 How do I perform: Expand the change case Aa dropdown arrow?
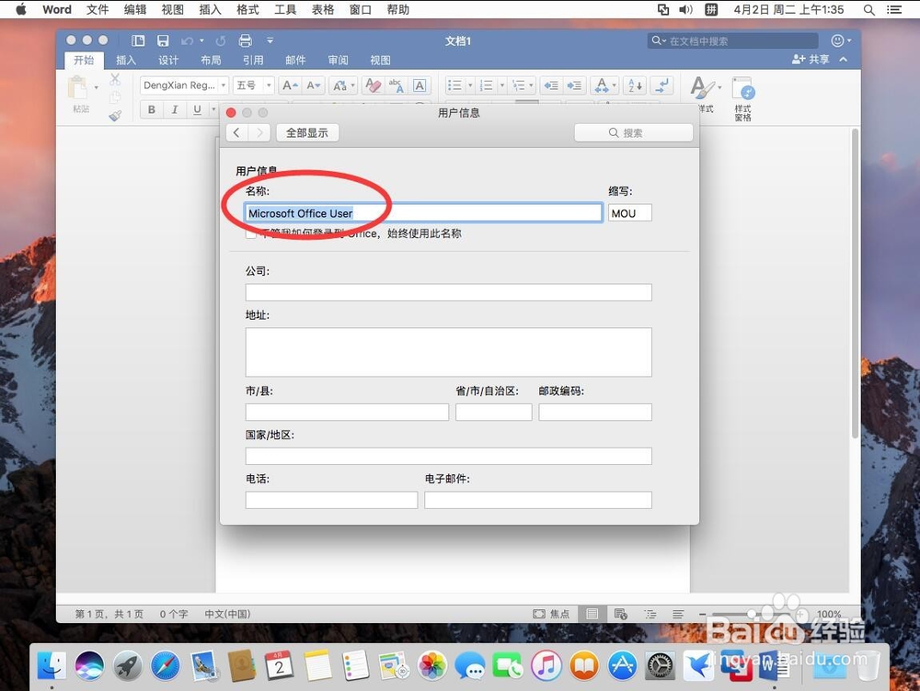point(352,85)
